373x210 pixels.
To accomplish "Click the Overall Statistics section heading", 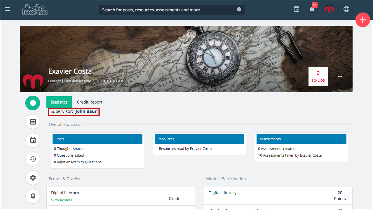I will pos(64,125).
